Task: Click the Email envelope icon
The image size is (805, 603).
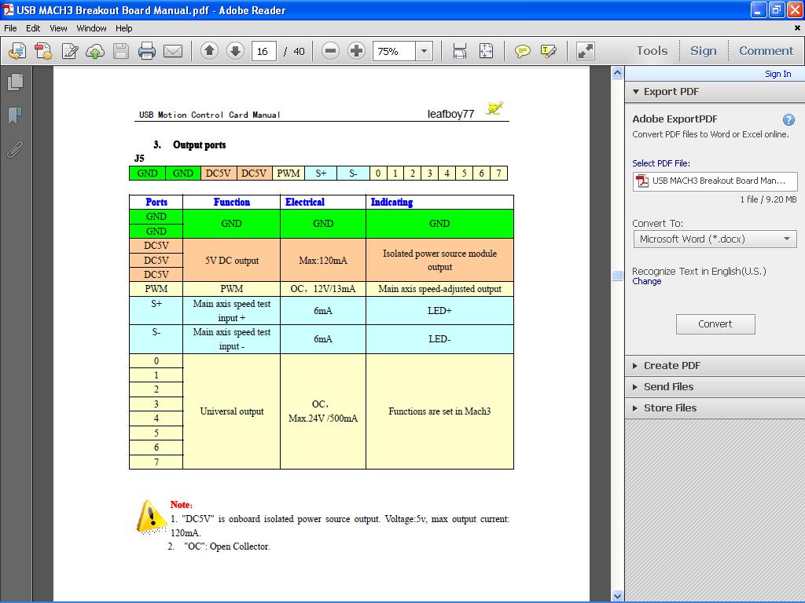Action: pos(173,51)
